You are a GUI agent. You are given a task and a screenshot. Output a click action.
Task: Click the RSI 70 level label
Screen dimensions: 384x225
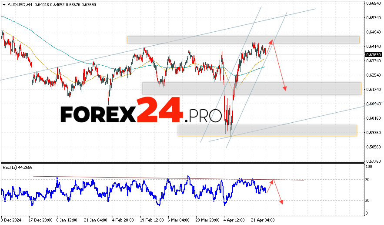tap(367, 180)
